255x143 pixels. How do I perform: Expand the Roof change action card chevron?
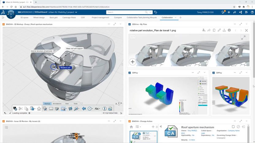click(155, 136)
